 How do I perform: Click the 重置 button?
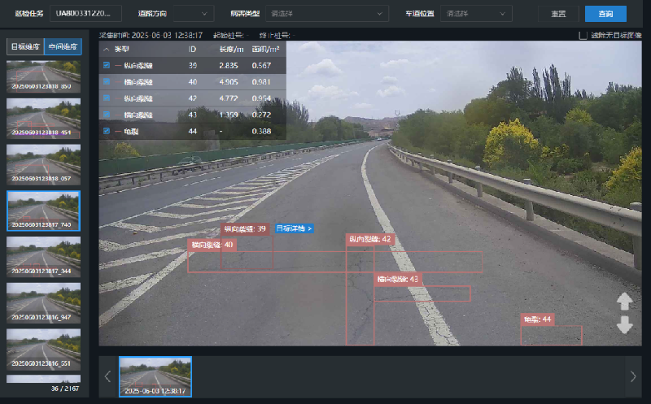tap(558, 14)
